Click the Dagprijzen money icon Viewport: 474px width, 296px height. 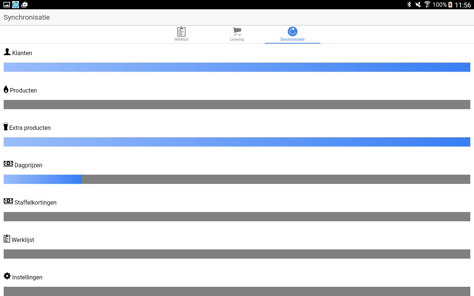pos(8,164)
